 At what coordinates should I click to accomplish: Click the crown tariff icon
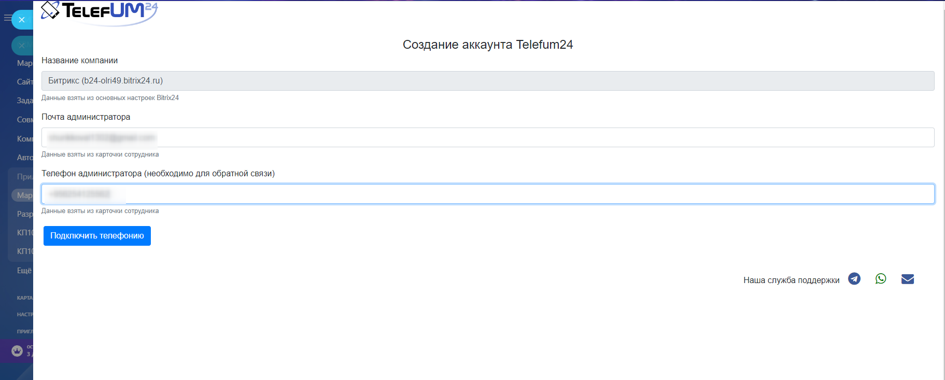pos(17,351)
